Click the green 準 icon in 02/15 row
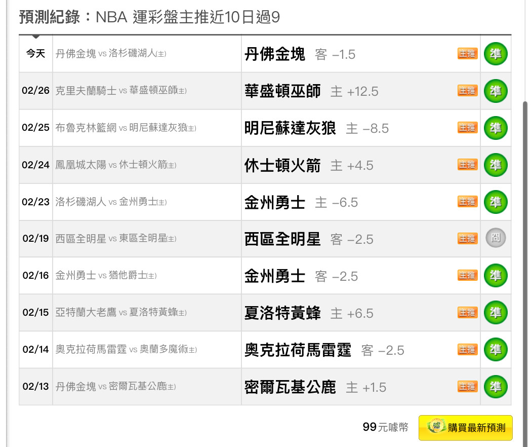532x447 pixels. pyautogui.click(x=496, y=313)
